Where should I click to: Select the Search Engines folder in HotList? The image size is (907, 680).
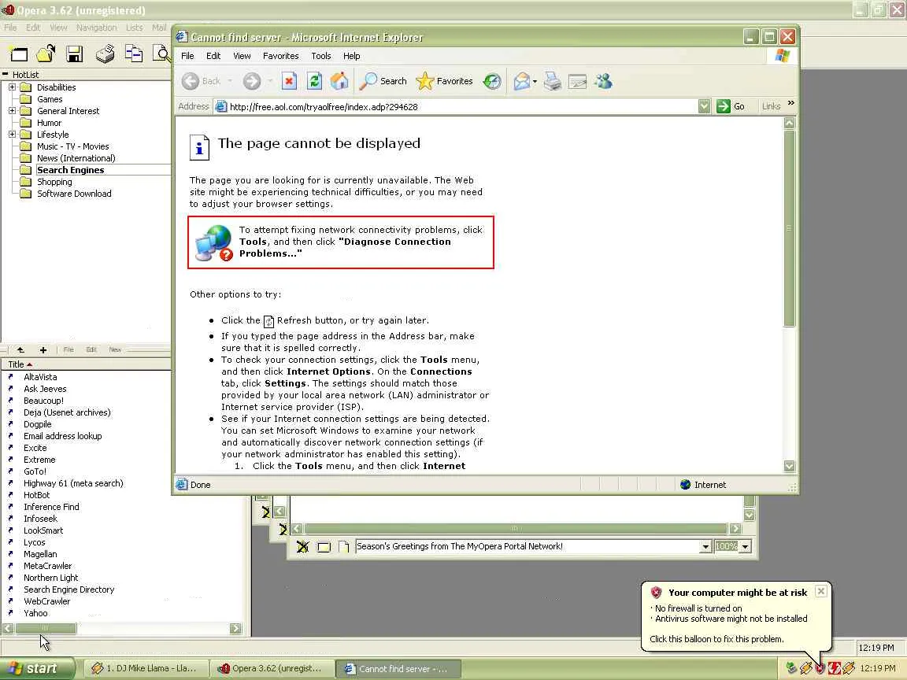[71, 170]
